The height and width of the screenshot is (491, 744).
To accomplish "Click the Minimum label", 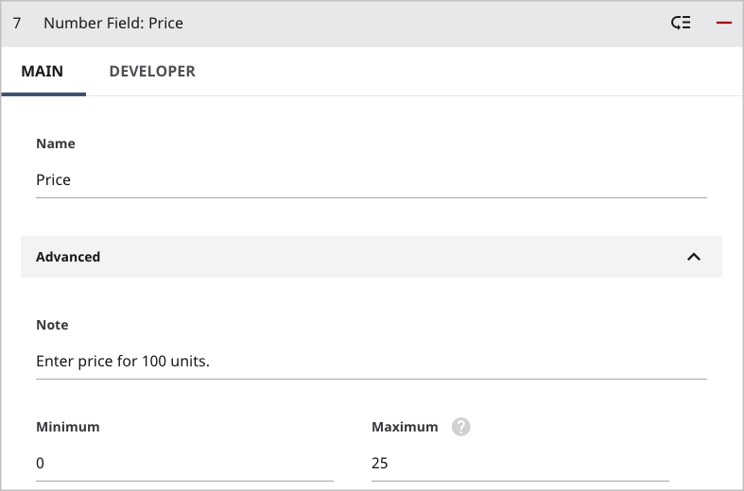I will (x=68, y=427).
